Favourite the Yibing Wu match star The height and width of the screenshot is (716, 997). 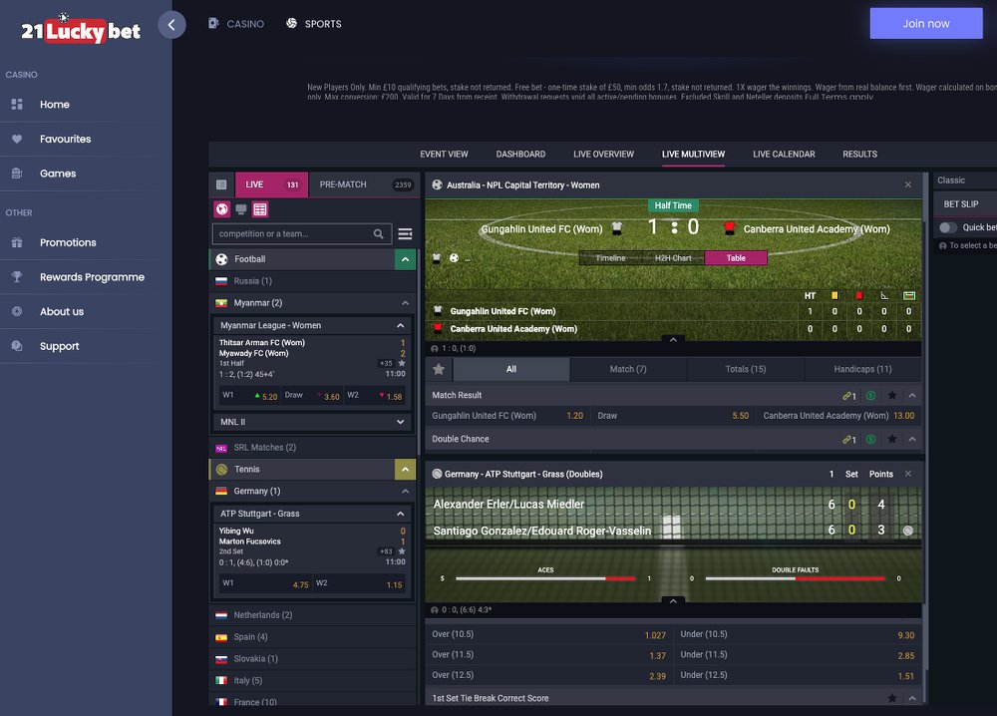coord(402,551)
